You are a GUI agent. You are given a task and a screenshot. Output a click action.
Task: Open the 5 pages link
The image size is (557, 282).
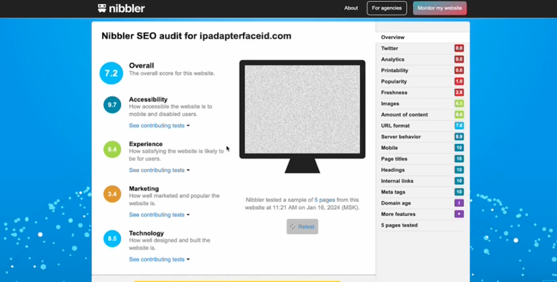[324, 200]
